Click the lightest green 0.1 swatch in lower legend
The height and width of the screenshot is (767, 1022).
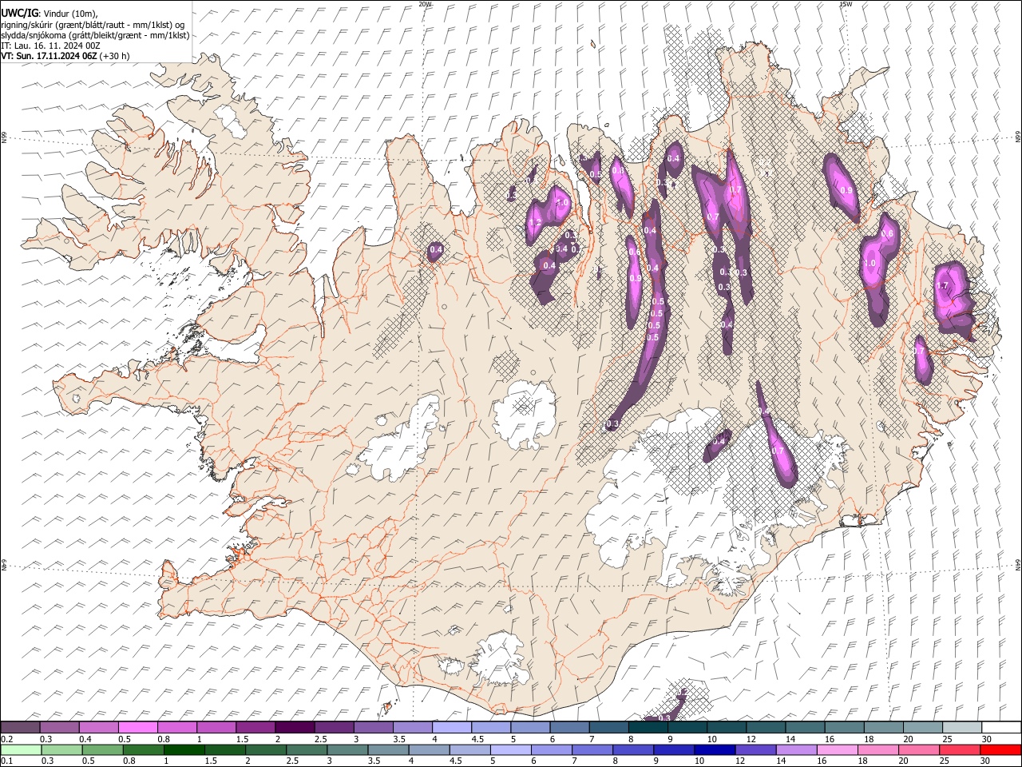[21, 749]
